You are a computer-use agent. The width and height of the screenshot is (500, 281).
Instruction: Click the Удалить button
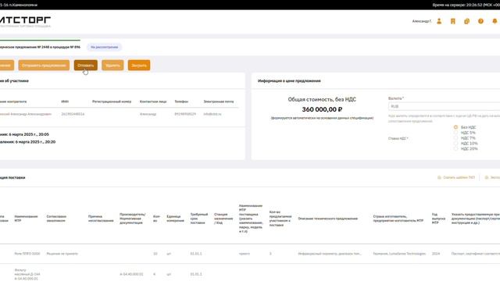click(x=112, y=66)
